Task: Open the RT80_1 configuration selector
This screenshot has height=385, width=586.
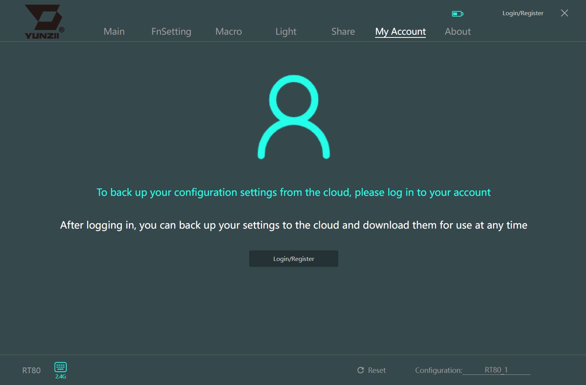Action: coord(496,370)
